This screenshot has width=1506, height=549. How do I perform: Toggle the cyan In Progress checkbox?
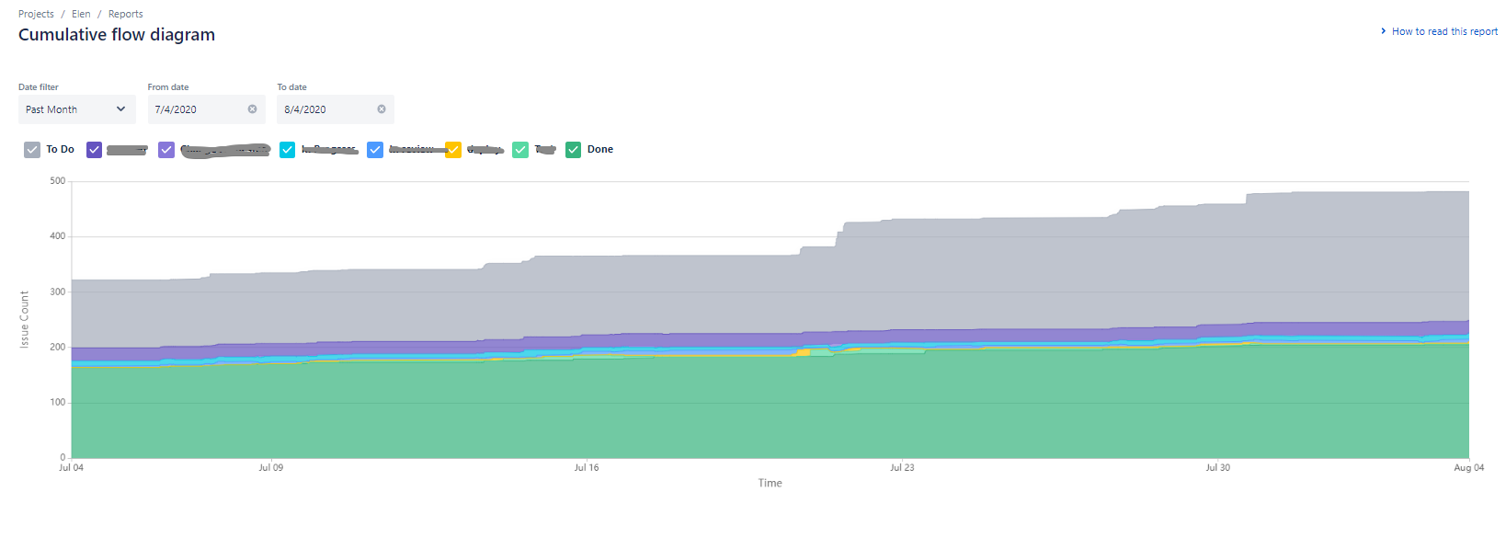pos(288,150)
